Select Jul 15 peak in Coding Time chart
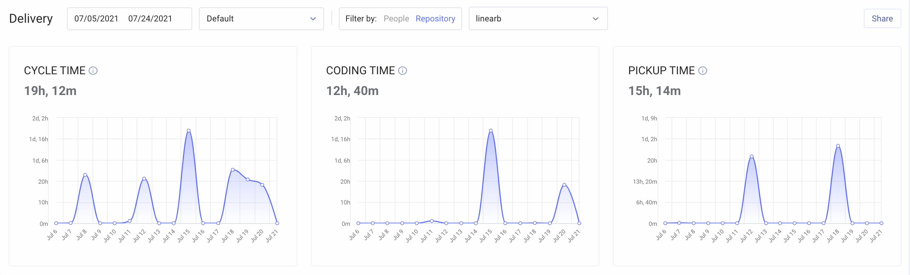The width and height of the screenshot is (910, 275). click(x=491, y=130)
